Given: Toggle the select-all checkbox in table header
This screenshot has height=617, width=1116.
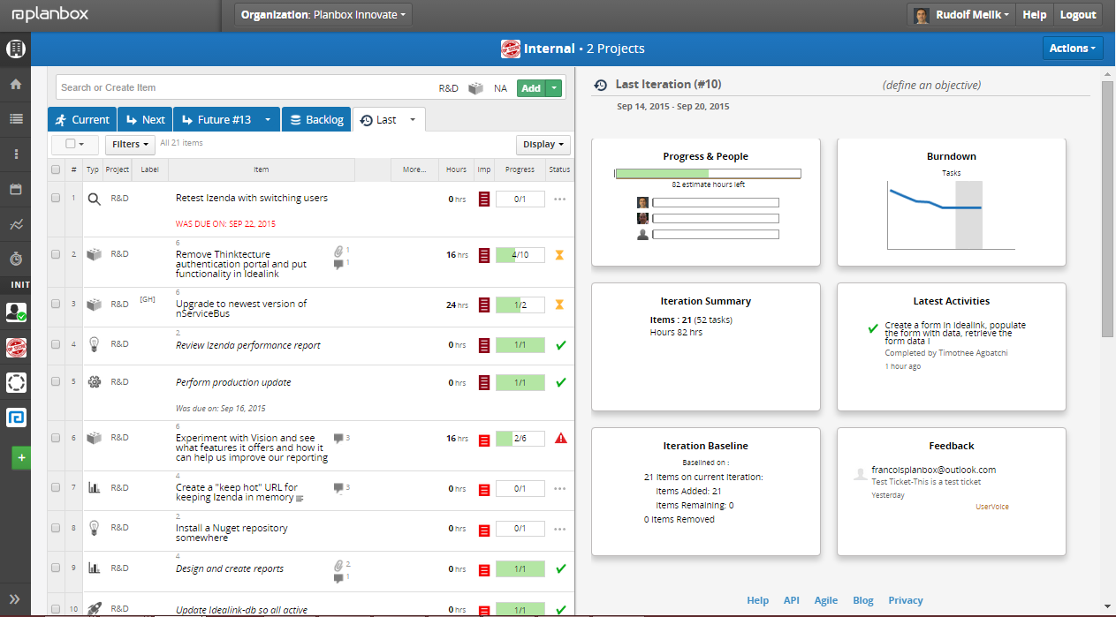Looking at the screenshot, I should (x=57, y=169).
